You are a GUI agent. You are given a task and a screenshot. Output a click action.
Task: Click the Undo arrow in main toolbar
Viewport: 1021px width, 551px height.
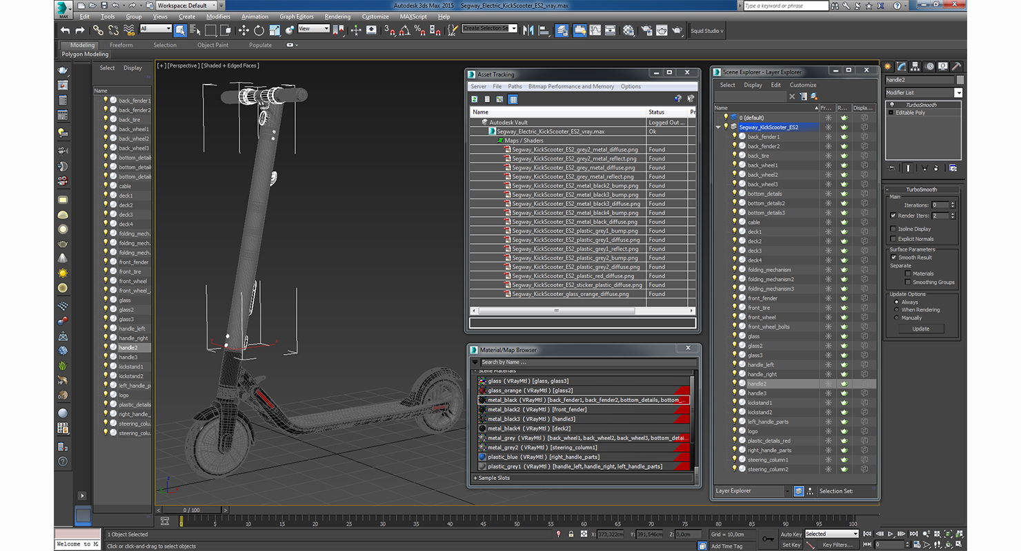click(65, 30)
